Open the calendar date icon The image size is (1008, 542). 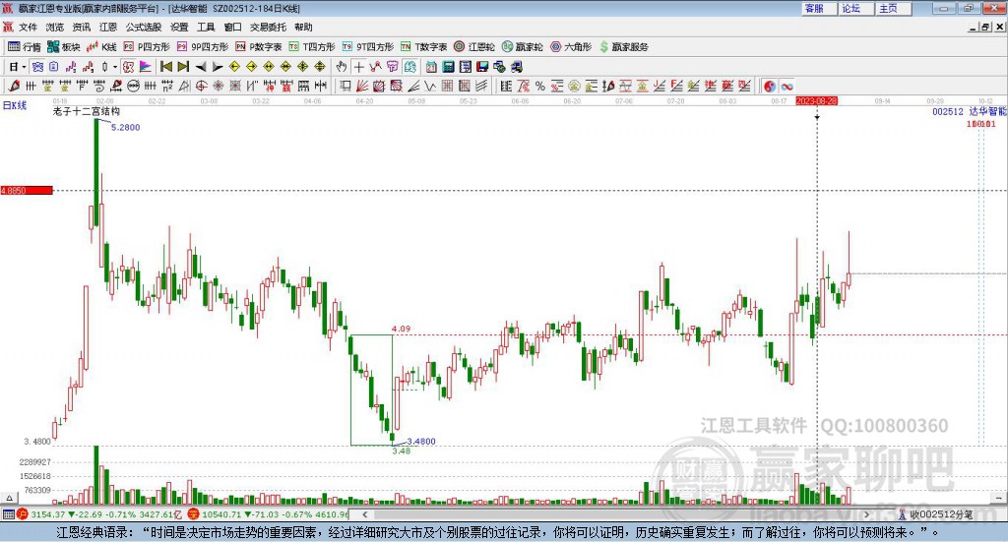coord(431,67)
